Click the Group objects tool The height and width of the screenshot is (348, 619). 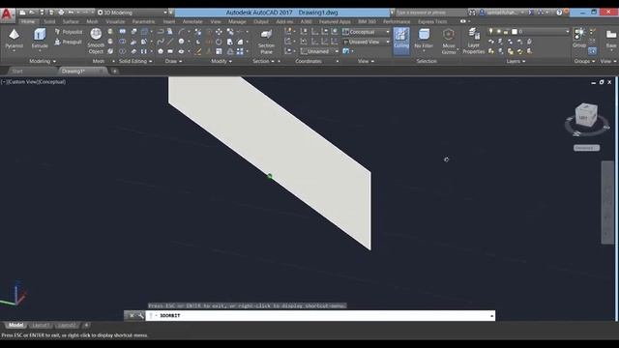pos(579,38)
